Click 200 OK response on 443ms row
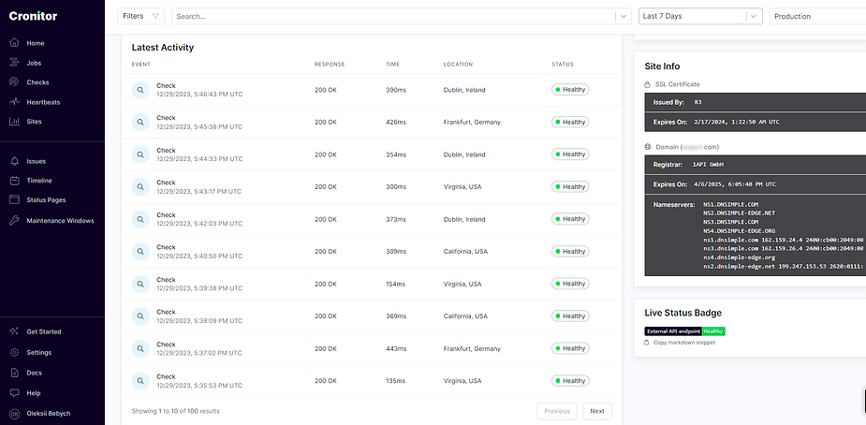The width and height of the screenshot is (866, 425). click(x=325, y=348)
